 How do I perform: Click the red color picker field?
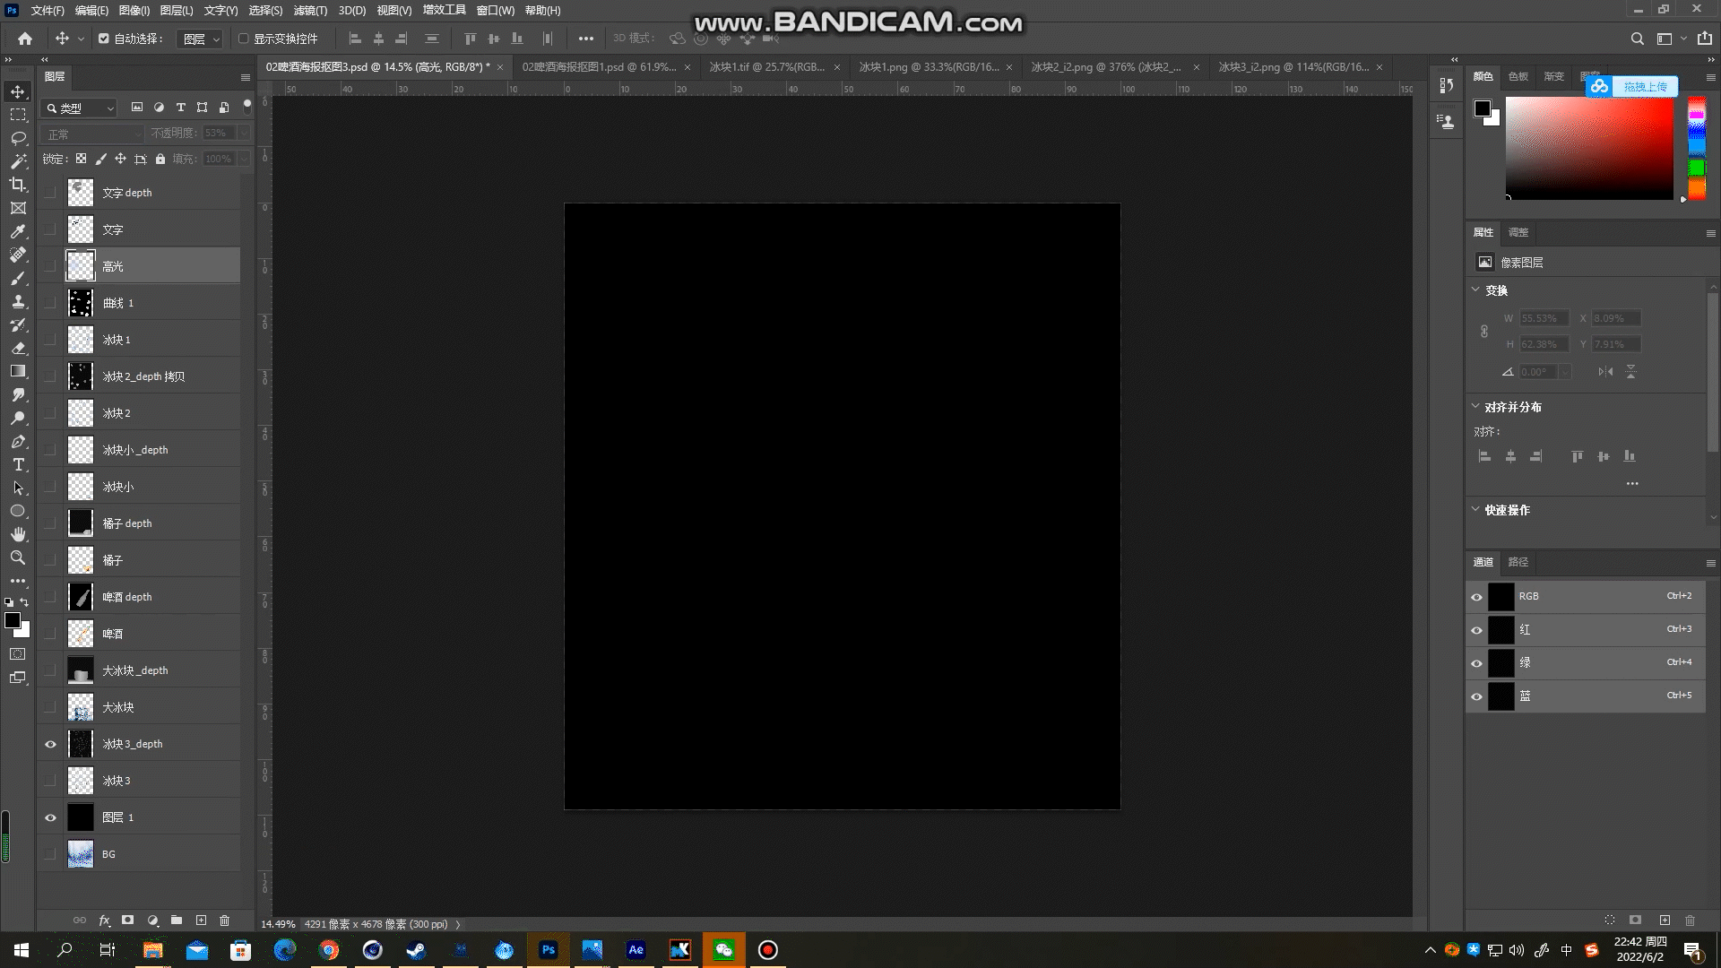pos(1588,148)
